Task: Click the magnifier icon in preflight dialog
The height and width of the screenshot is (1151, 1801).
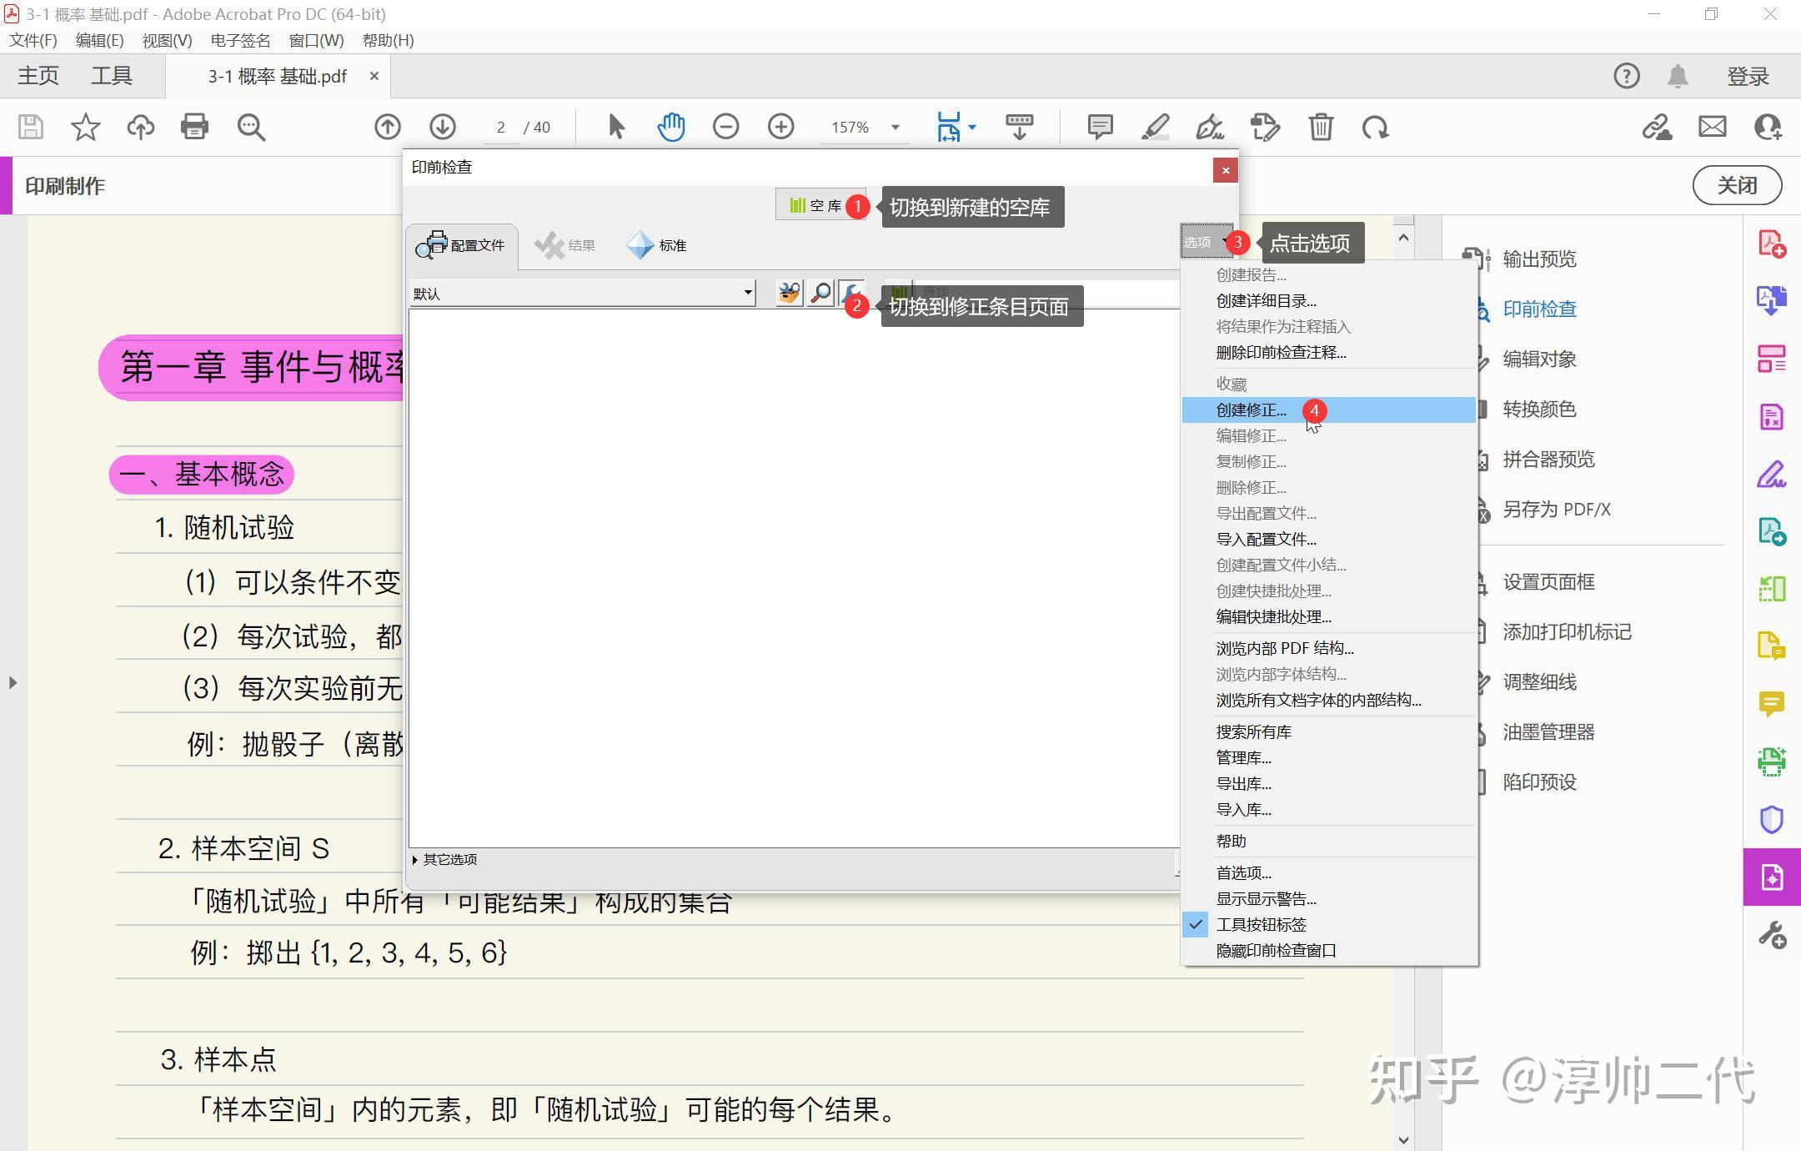Action: [x=820, y=293]
